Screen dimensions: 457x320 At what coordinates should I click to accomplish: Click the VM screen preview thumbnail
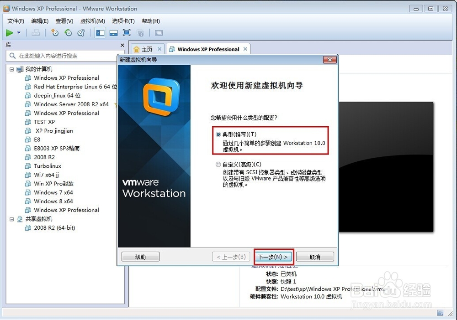(386, 166)
